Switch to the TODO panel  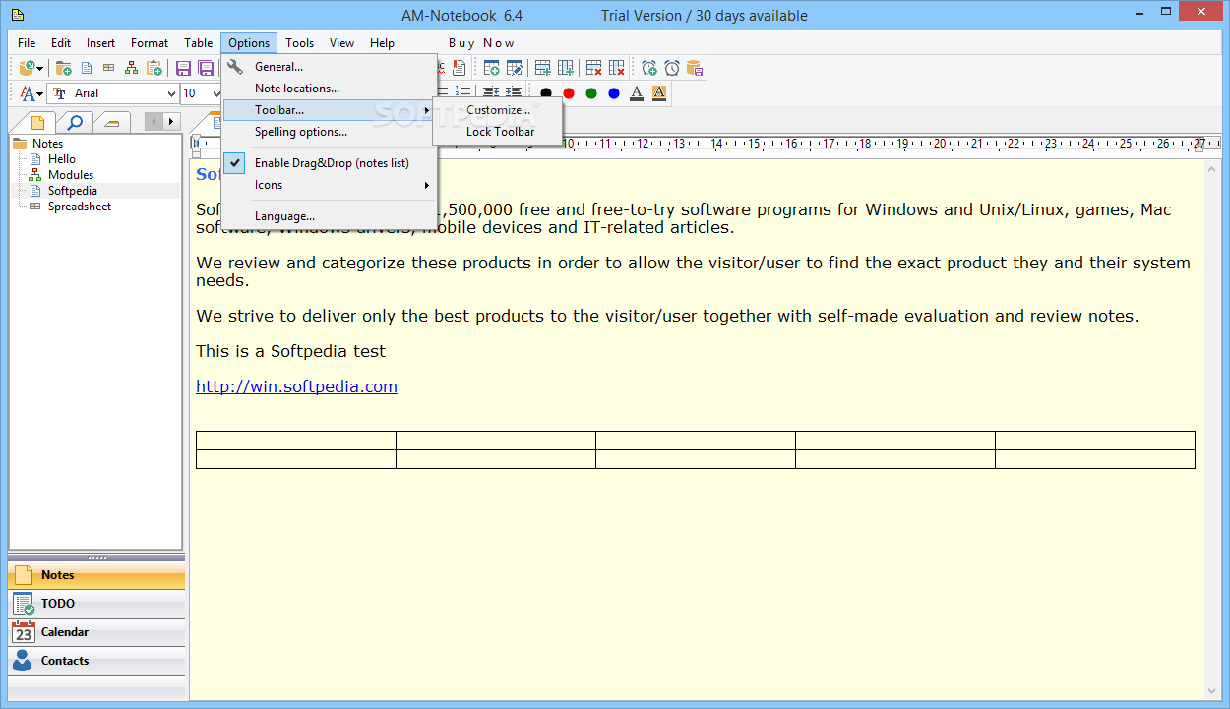(96, 604)
